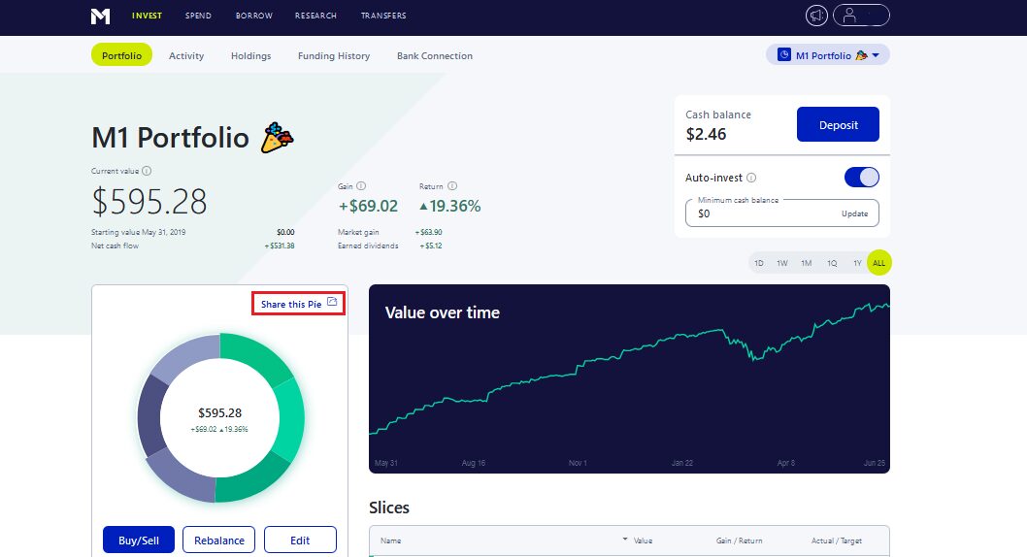Switch to the Portfolio tab

(x=122, y=55)
